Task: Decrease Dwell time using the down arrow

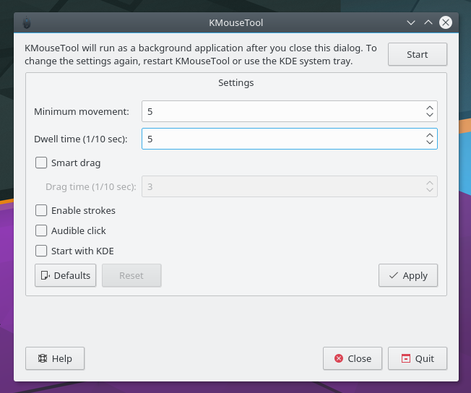Action: pyautogui.click(x=430, y=142)
